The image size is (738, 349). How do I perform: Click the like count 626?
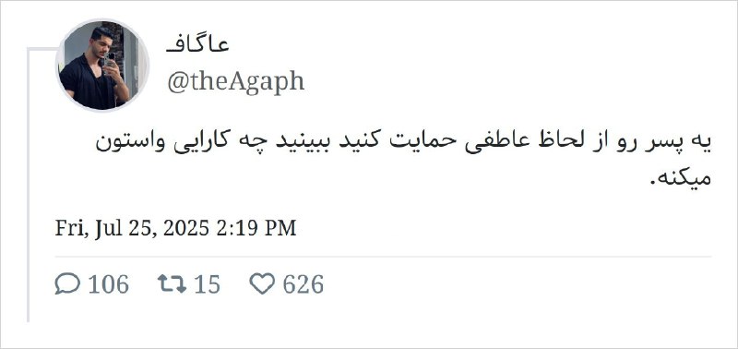(x=304, y=284)
